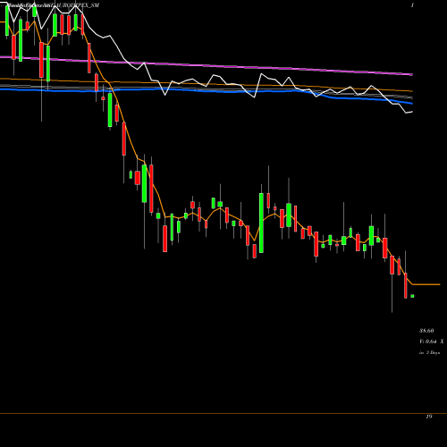Click the 'in 2 Days' label
447x447 pixels.
(x=429, y=352)
